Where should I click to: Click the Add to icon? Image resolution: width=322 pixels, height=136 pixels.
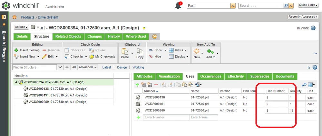(x=210, y=51)
